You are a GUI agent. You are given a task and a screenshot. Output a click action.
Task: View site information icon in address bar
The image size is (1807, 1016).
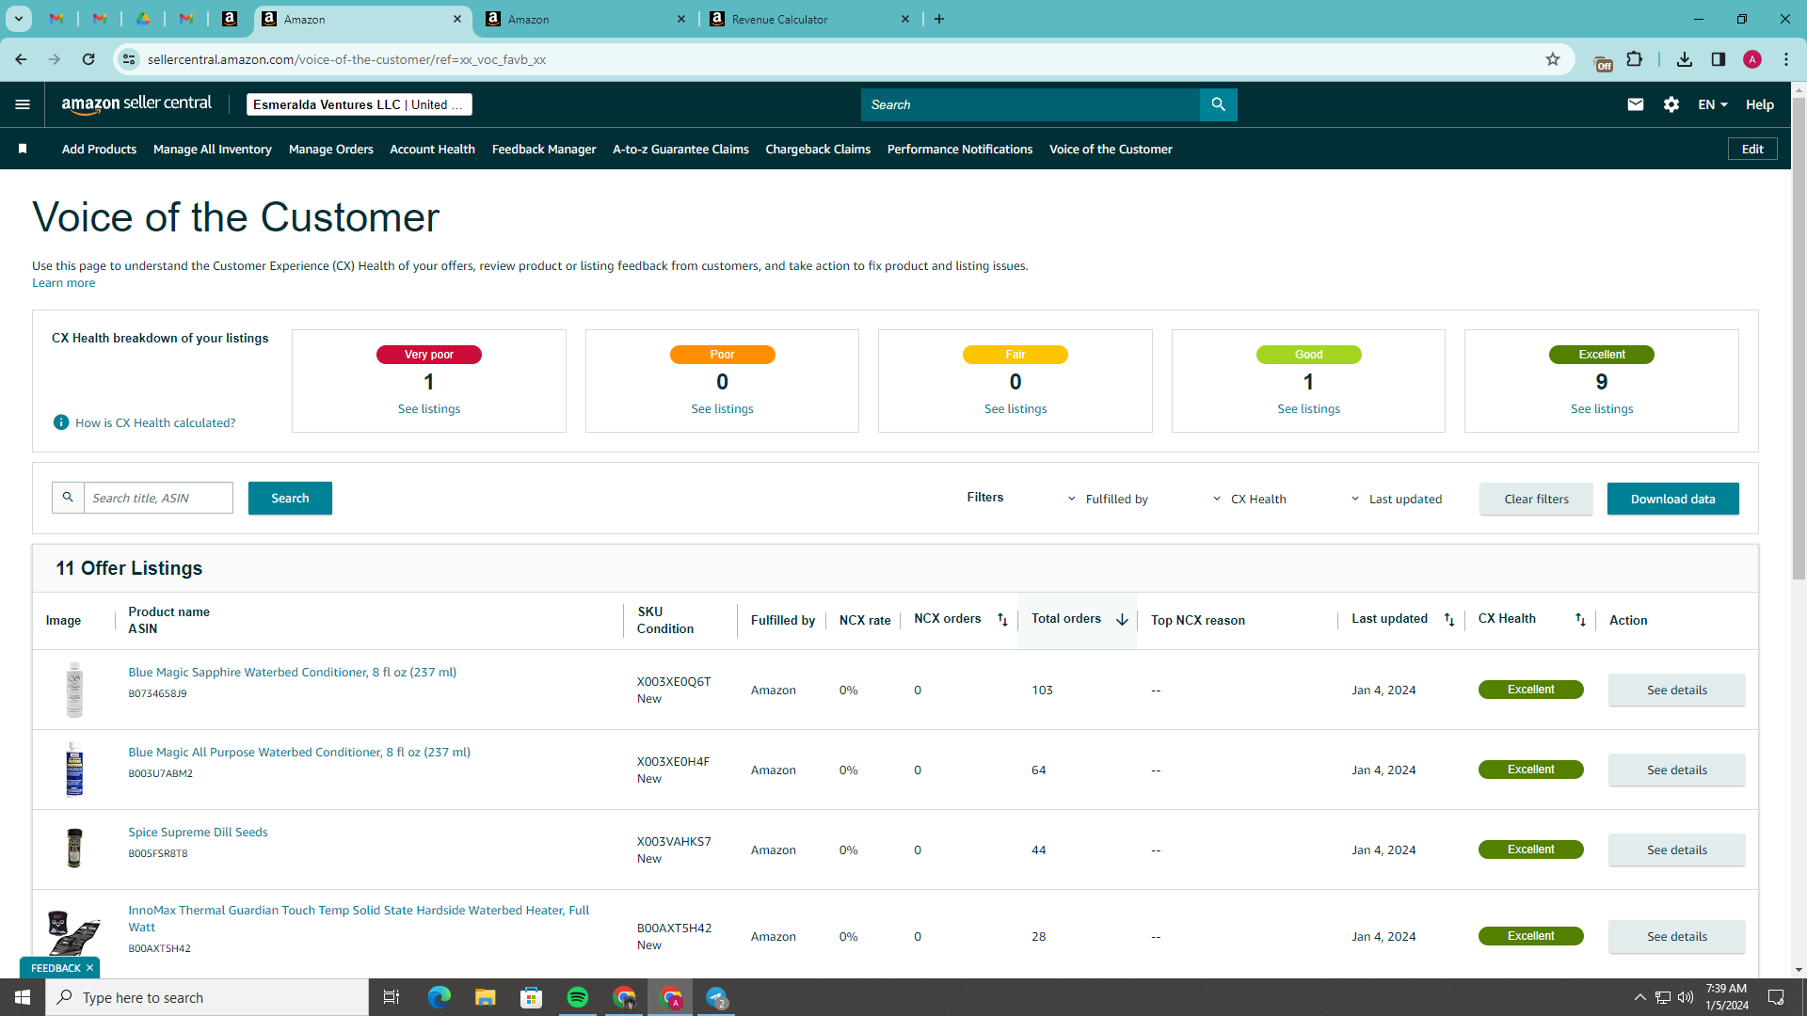(129, 59)
